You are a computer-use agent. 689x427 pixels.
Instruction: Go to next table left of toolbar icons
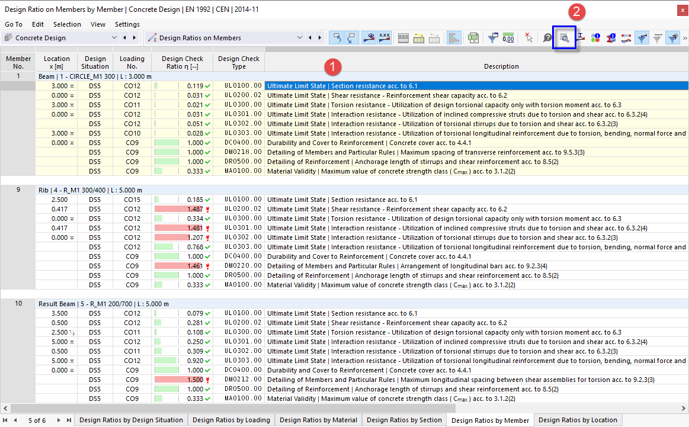click(320, 38)
